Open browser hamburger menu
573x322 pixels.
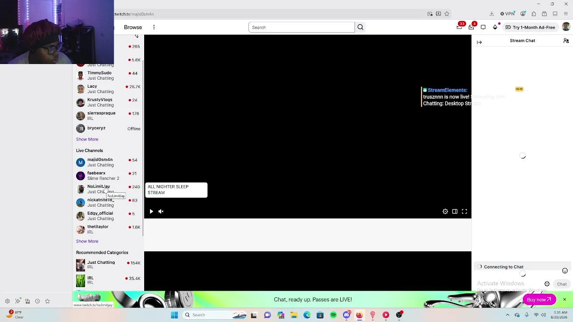(x=566, y=14)
